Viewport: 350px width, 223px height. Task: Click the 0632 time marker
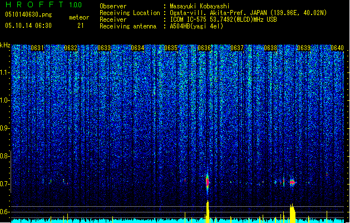tap(71, 48)
